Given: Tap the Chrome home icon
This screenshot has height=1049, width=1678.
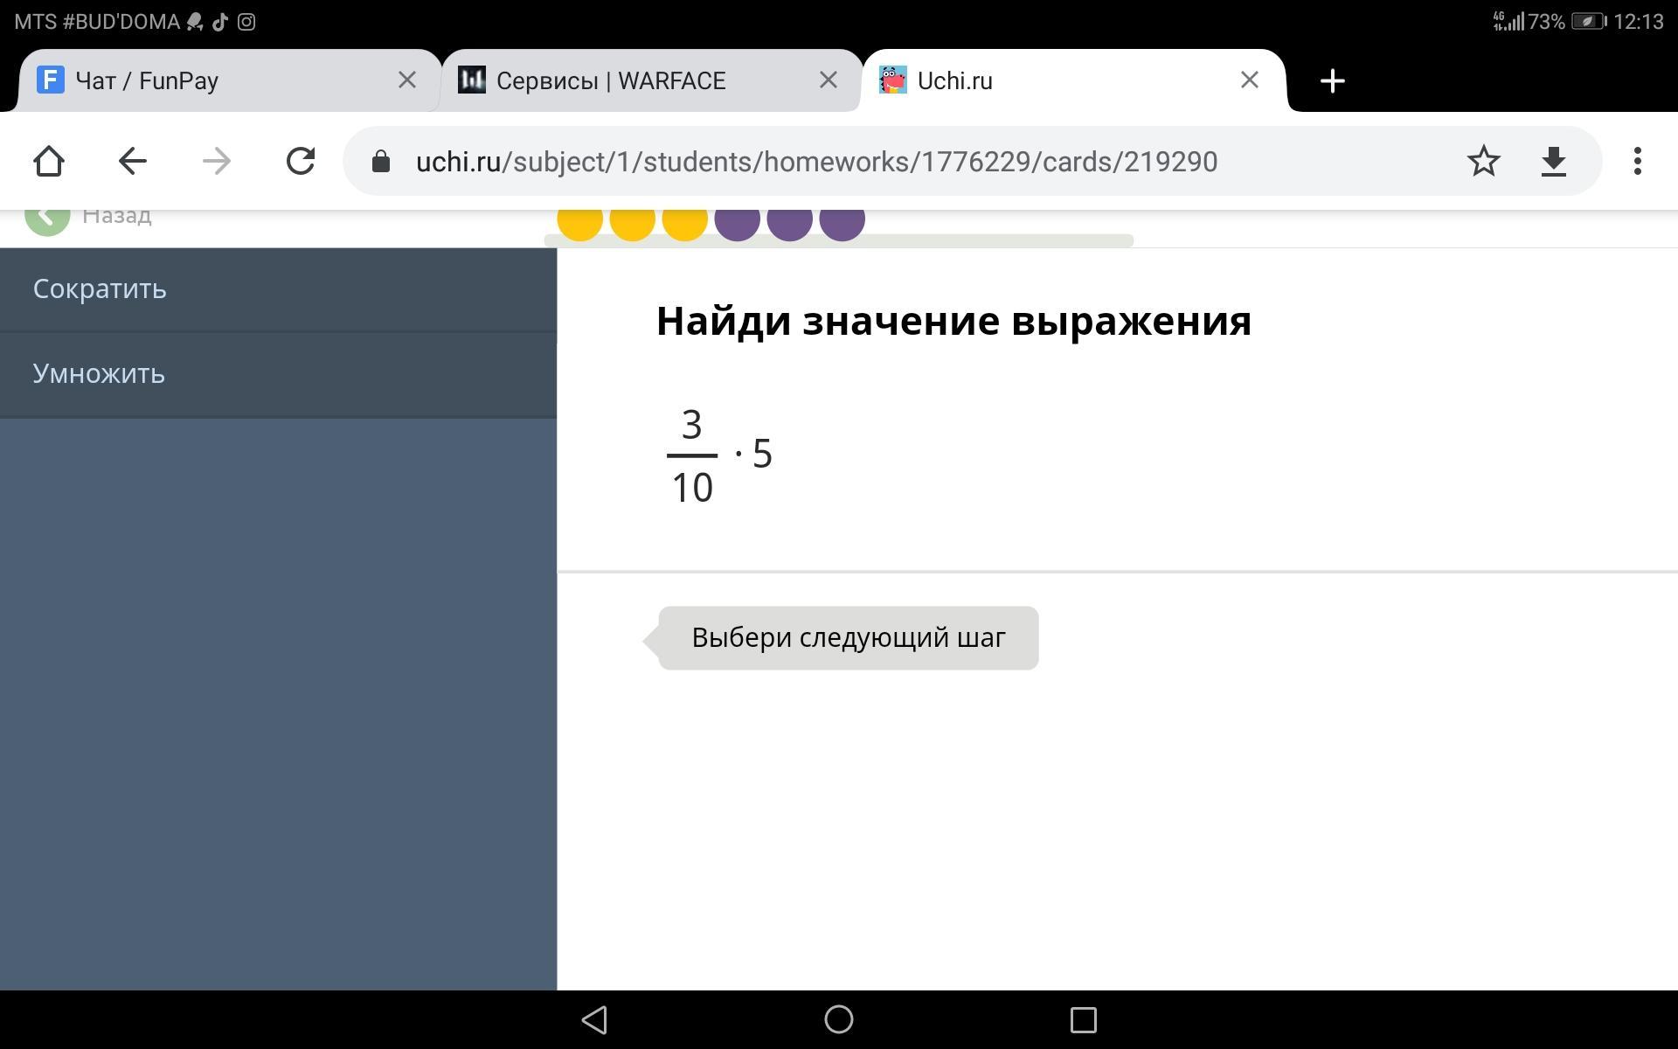Looking at the screenshot, I should pyautogui.click(x=49, y=162).
